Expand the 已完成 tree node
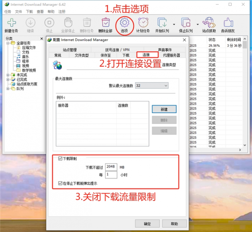The image size is (252, 232). (x=8, y=80)
